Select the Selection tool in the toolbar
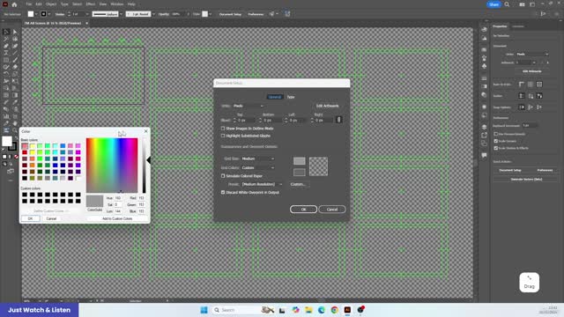Image resolution: width=564 pixels, height=317 pixels. tap(6, 32)
